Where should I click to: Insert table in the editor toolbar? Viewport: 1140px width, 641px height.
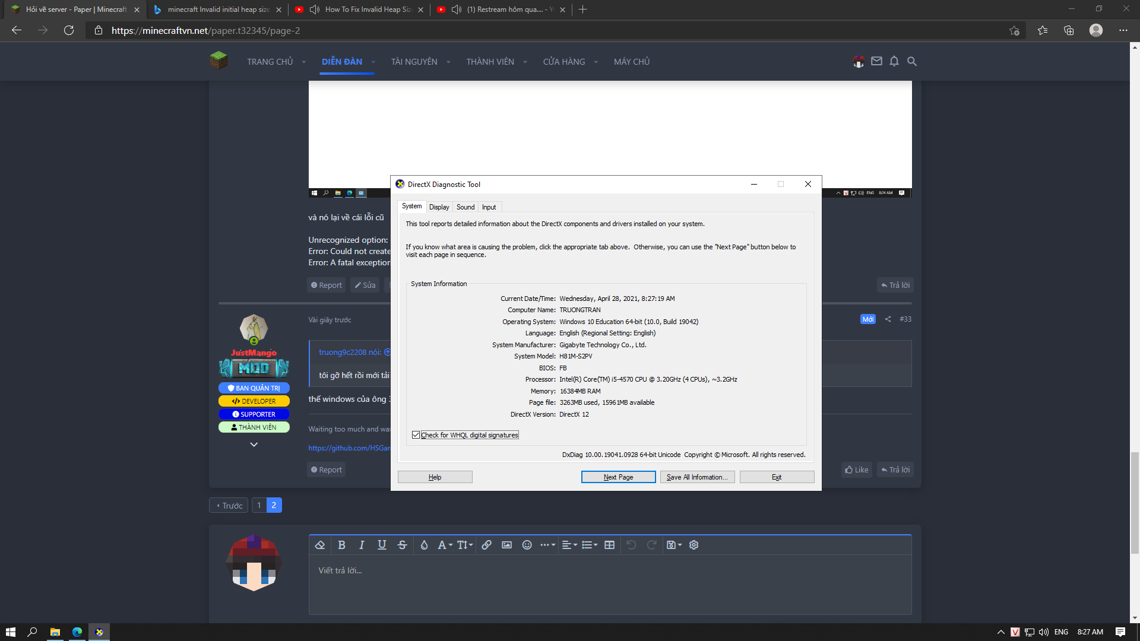pos(609,545)
